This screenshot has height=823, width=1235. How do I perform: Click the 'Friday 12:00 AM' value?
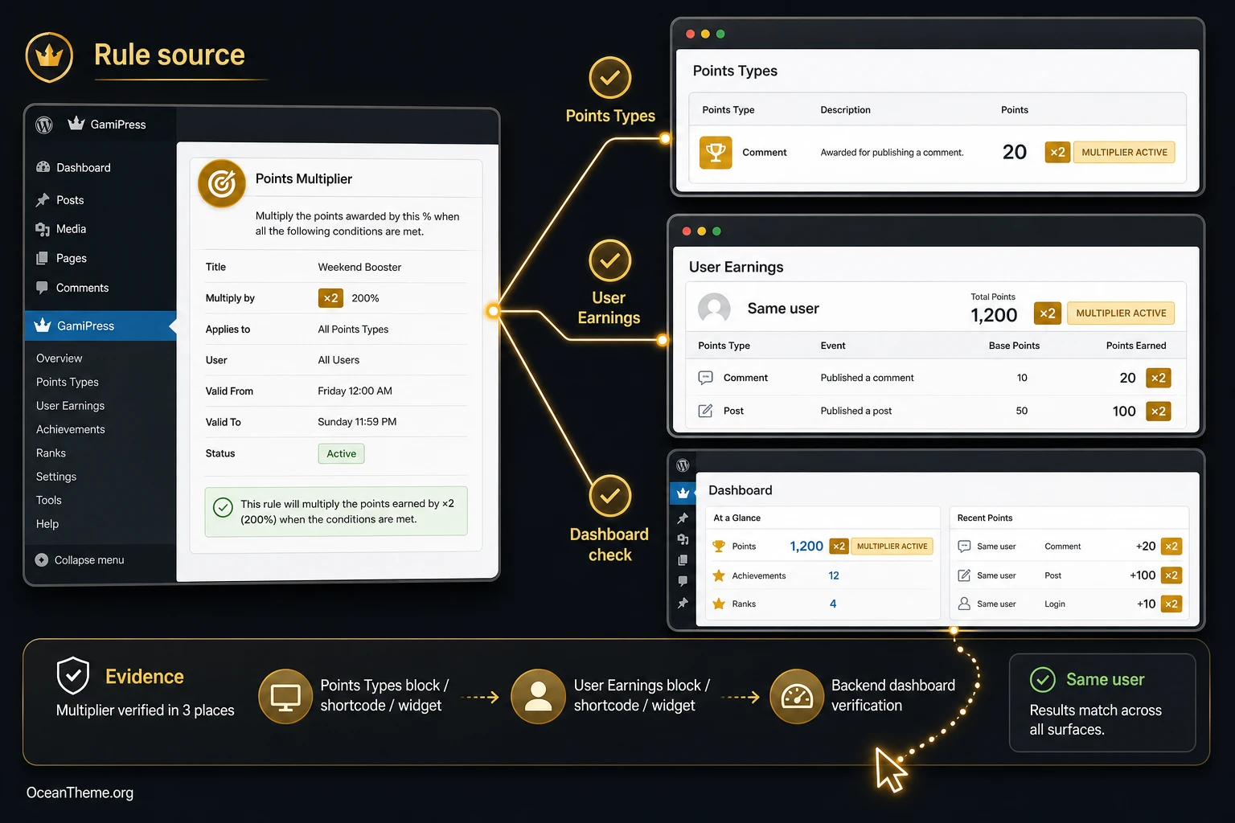click(355, 391)
